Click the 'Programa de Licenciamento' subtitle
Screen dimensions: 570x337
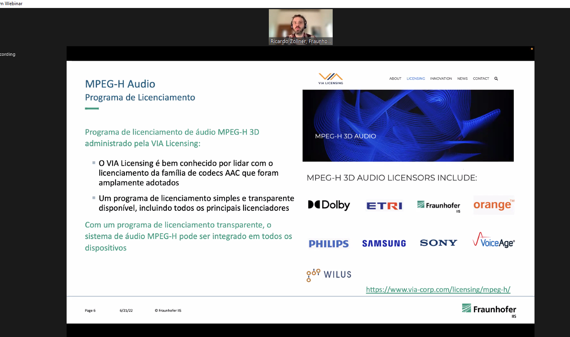[140, 98]
